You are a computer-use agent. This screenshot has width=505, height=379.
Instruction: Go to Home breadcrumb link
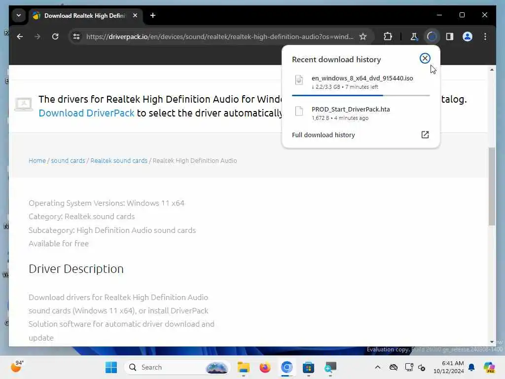point(37,160)
